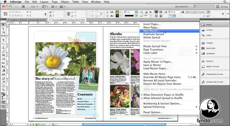Viewport: 230px width, 126px height.
Task: Choose Insert Pages from the menu
Action: pos(169,24)
